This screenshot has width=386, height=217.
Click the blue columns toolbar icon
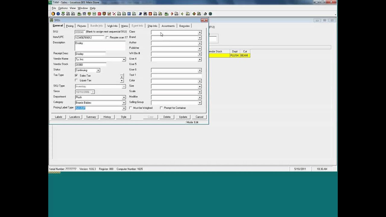(x=129, y=14)
